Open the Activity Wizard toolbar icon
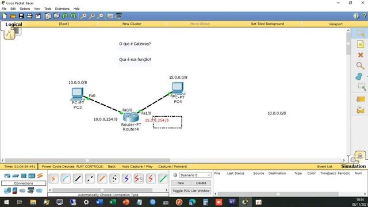 pyautogui.click(x=38, y=16)
